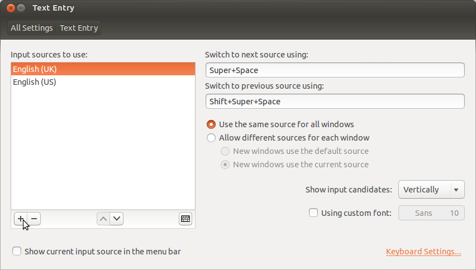Minimize the Text Entry window
This screenshot has width=476, height=270.
21,8
